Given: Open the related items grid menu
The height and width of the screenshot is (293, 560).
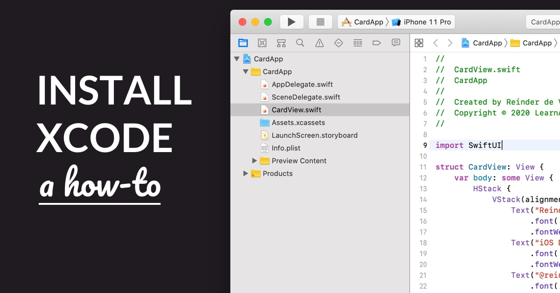Looking at the screenshot, I should 419,43.
